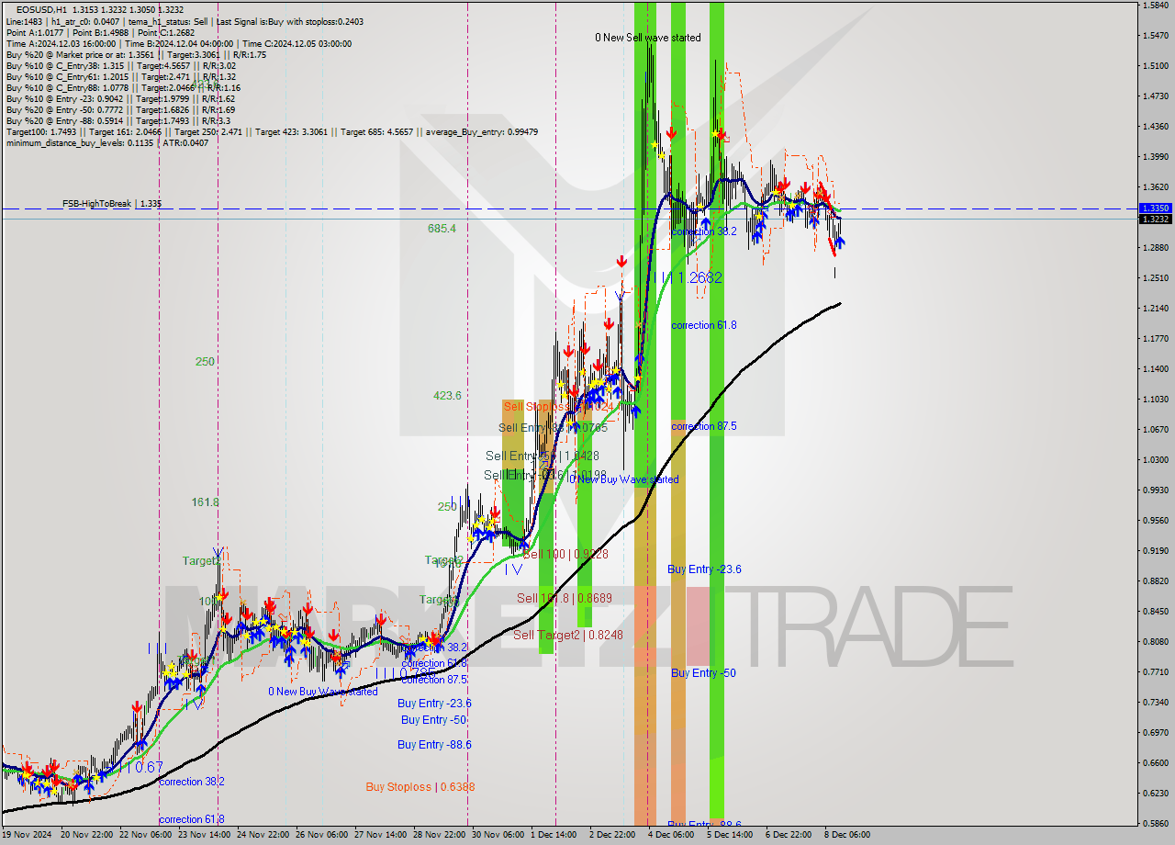Click the current price tag 1.3232 on the price axis
This screenshot has height=845, width=1175.
tap(1154, 219)
